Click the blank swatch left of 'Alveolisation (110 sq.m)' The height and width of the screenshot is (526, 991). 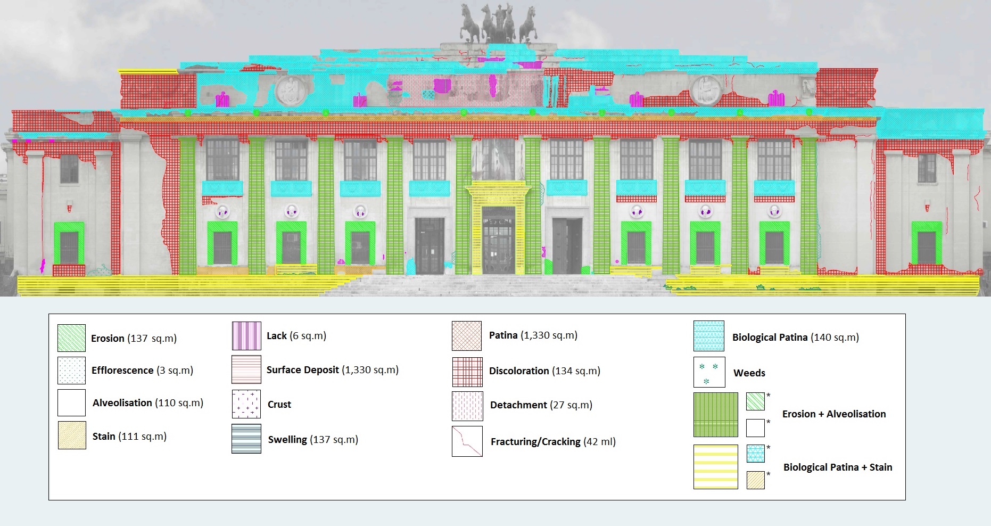pyautogui.click(x=71, y=402)
